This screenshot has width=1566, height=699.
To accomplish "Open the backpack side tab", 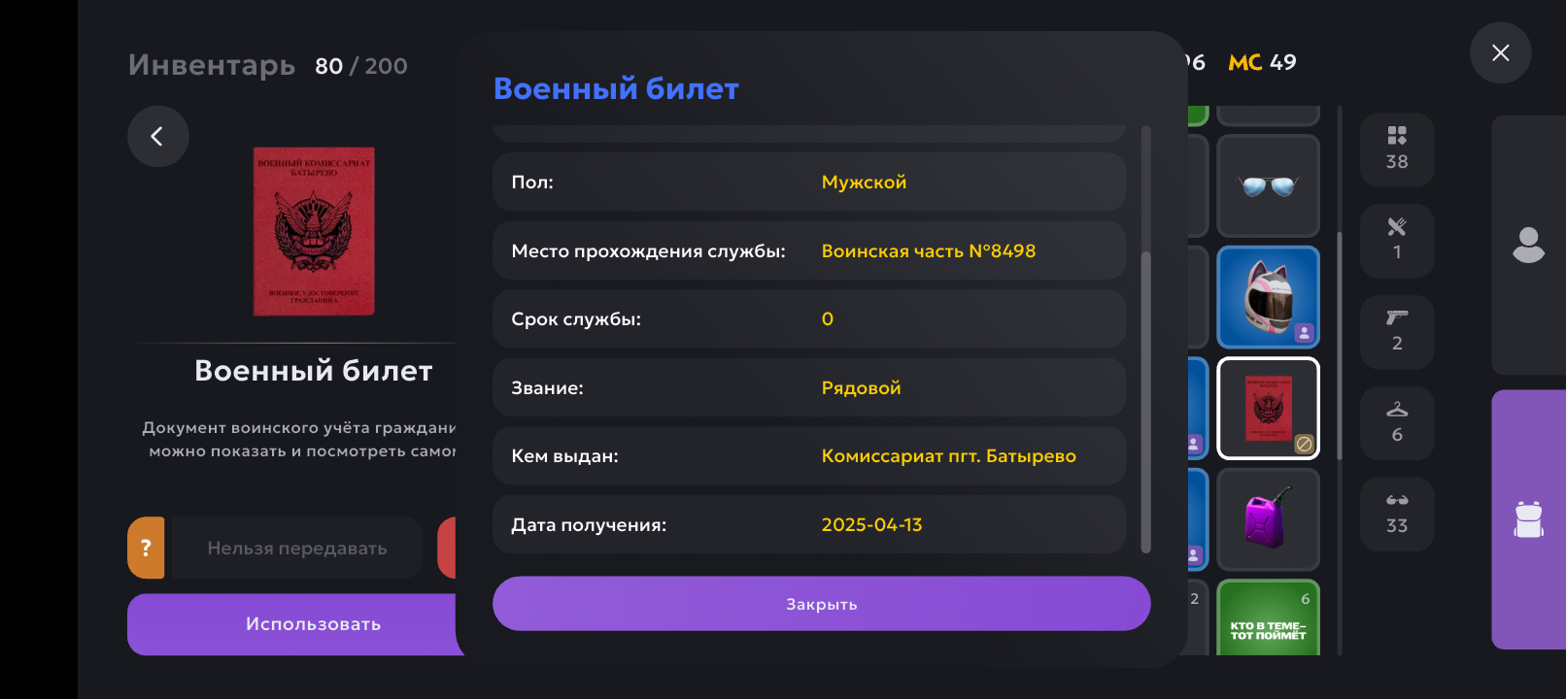I will [1528, 519].
